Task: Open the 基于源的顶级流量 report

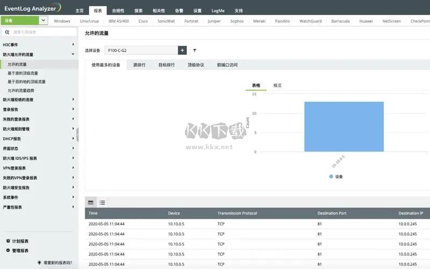Action: 23,73
